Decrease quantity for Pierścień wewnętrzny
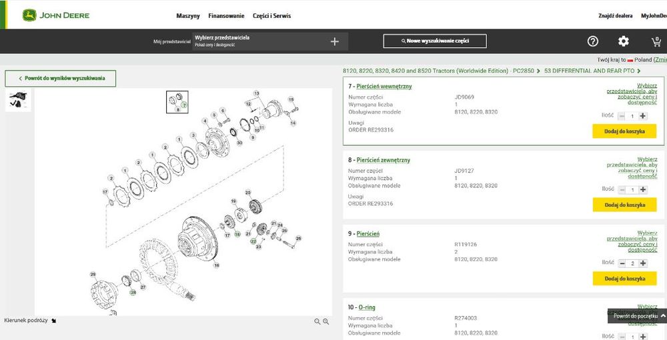The height and width of the screenshot is (340, 667). point(622,116)
